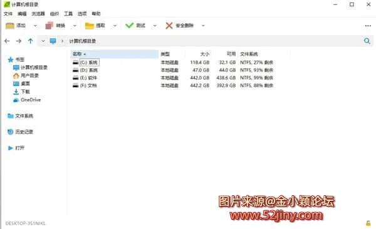Click the OneDrive cloud icon
Image resolution: width=376 pixels, height=229 pixels.
(16, 100)
